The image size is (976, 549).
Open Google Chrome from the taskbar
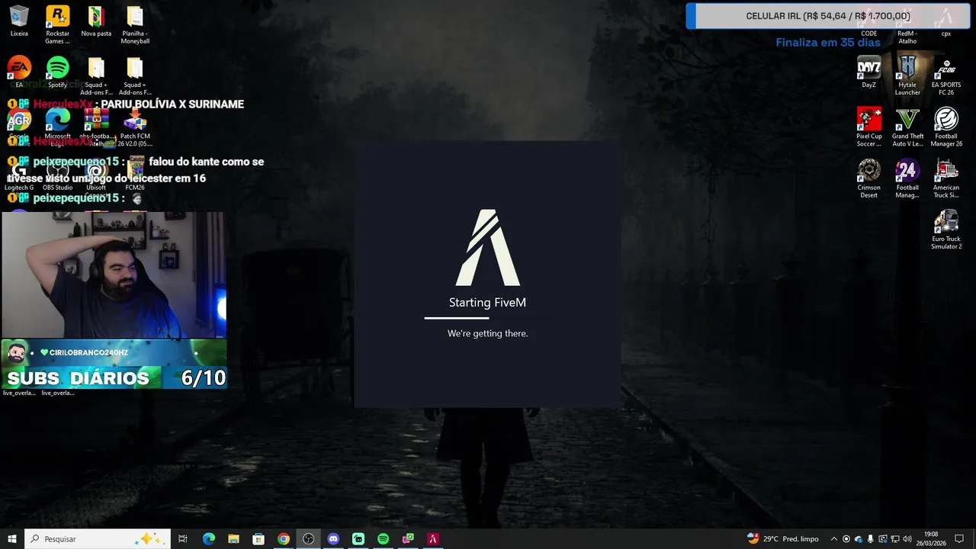pos(284,539)
